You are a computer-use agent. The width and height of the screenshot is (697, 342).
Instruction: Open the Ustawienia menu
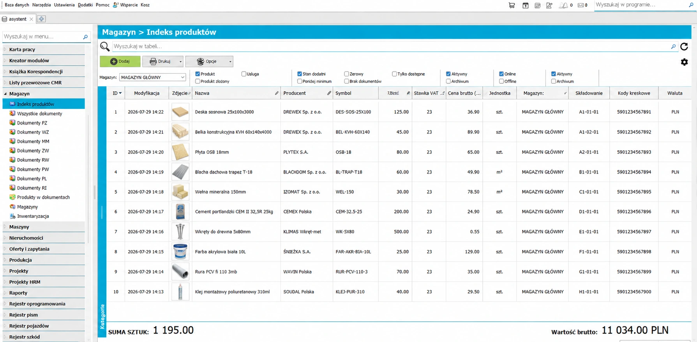click(x=64, y=5)
